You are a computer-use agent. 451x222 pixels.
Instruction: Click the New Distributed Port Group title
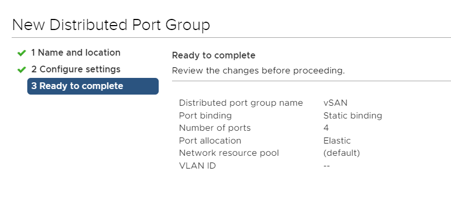(111, 24)
